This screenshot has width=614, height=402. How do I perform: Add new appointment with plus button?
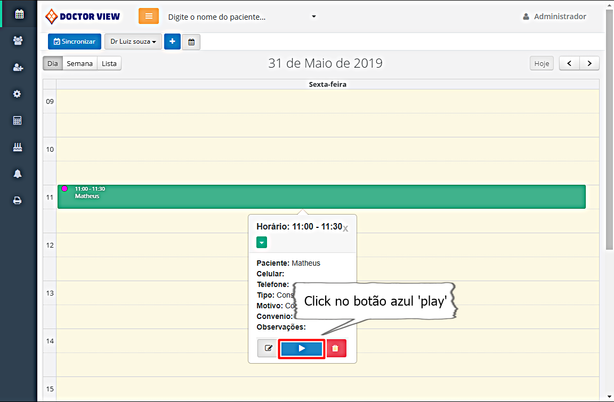coord(172,42)
